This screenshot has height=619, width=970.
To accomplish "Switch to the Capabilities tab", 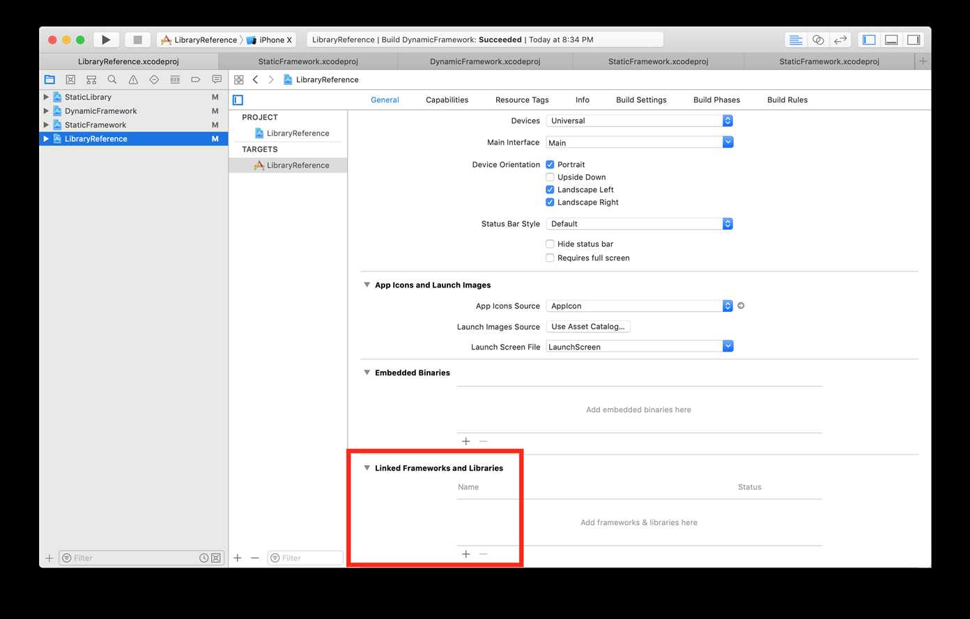I will 447,100.
